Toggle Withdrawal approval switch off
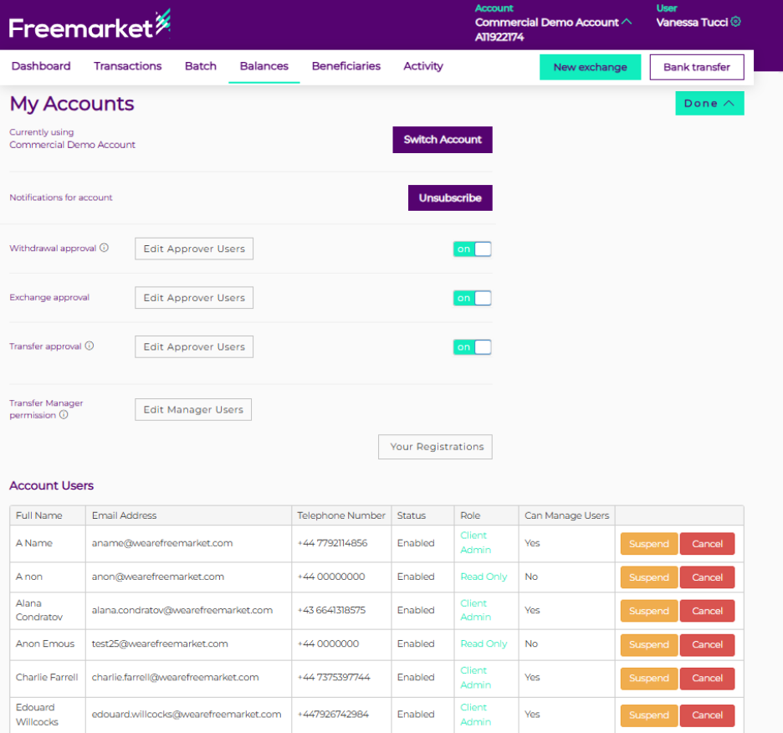This screenshot has height=733, width=783. pos(472,249)
